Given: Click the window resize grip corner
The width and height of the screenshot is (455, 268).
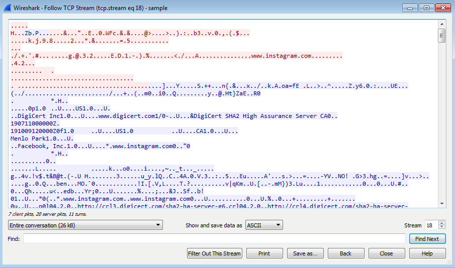Looking at the screenshot, I should [x=448, y=261].
